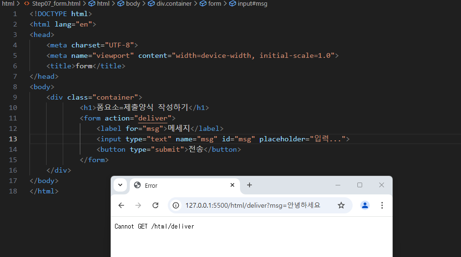The image size is (461, 257).
Task: Click the "container" class value on line 9
Action: tap(115, 97)
